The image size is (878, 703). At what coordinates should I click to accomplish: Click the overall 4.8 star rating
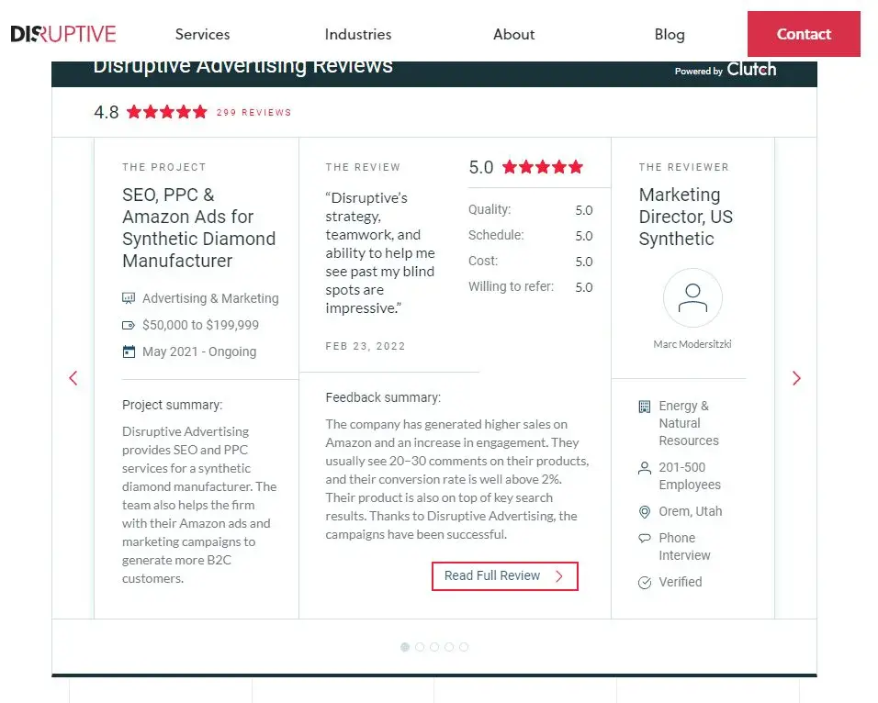pyautogui.click(x=167, y=112)
